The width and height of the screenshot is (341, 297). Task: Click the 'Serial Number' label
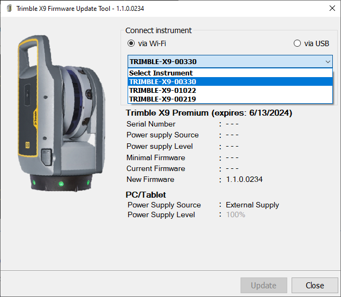151,124
